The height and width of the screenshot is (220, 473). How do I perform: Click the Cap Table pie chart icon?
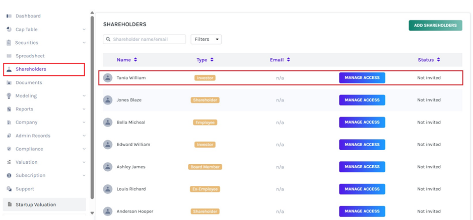(9, 30)
